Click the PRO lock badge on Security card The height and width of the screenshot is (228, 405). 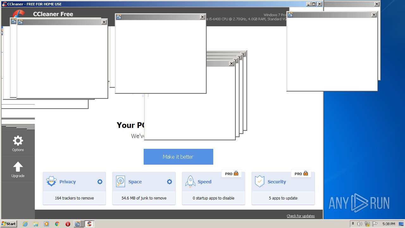[301, 174]
